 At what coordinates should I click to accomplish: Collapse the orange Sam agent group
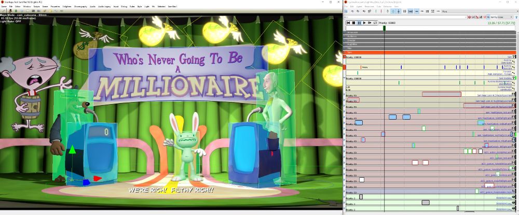tap(344, 52)
